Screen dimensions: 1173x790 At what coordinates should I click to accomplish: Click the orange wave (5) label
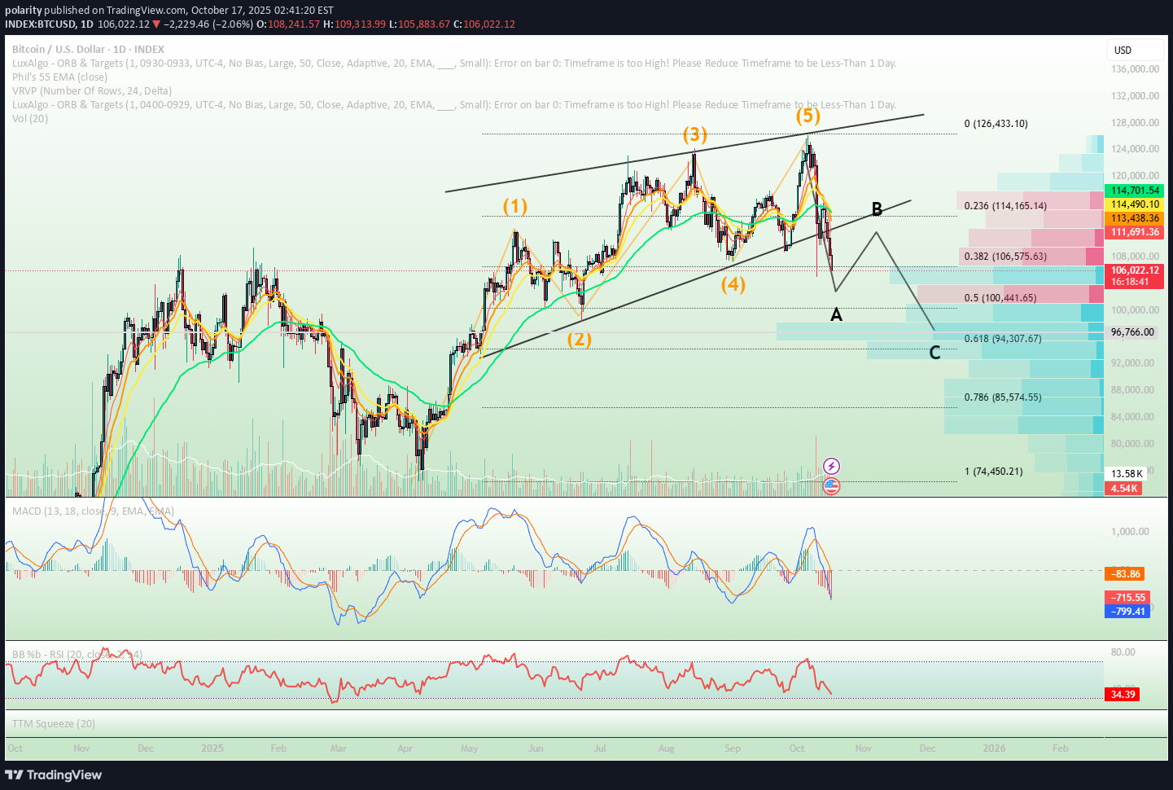tap(808, 116)
